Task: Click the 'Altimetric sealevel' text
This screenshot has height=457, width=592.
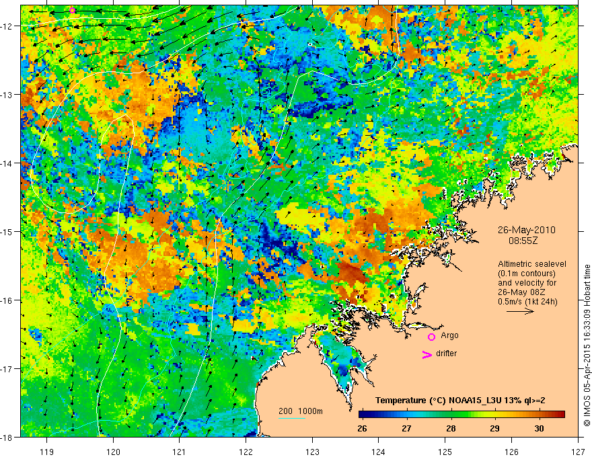Action: (532, 264)
